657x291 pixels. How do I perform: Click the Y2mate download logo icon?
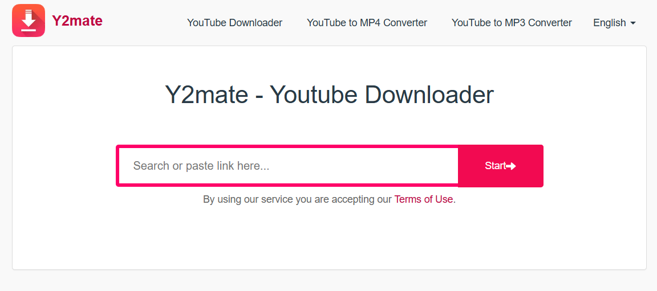(x=29, y=21)
